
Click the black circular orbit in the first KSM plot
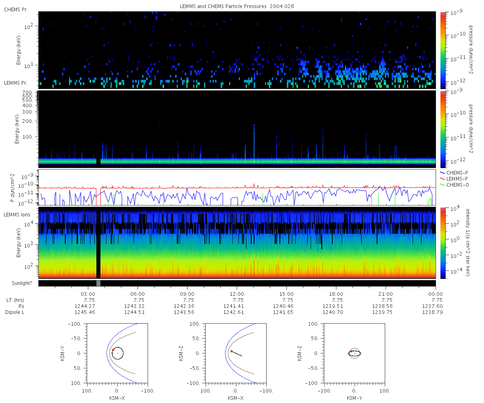click(x=117, y=353)
